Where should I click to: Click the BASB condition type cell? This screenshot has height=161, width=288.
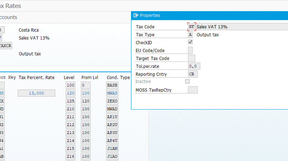[112, 85]
